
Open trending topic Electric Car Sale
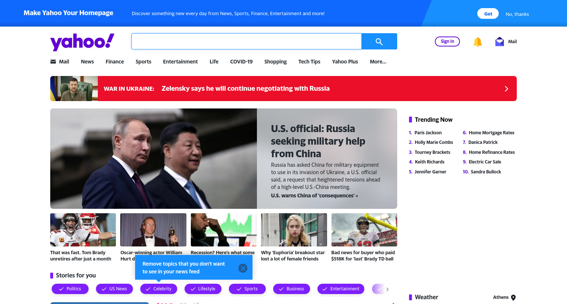pos(485,162)
